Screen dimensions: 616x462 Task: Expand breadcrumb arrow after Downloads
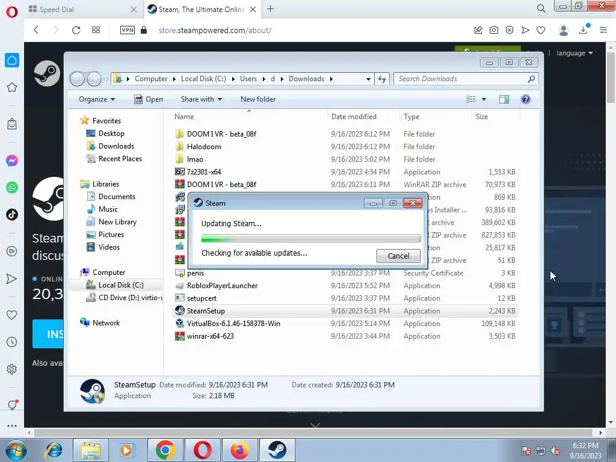click(x=331, y=79)
